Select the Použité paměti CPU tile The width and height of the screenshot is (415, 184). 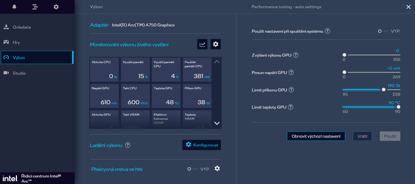pyautogui.click(x=197, y=69)
